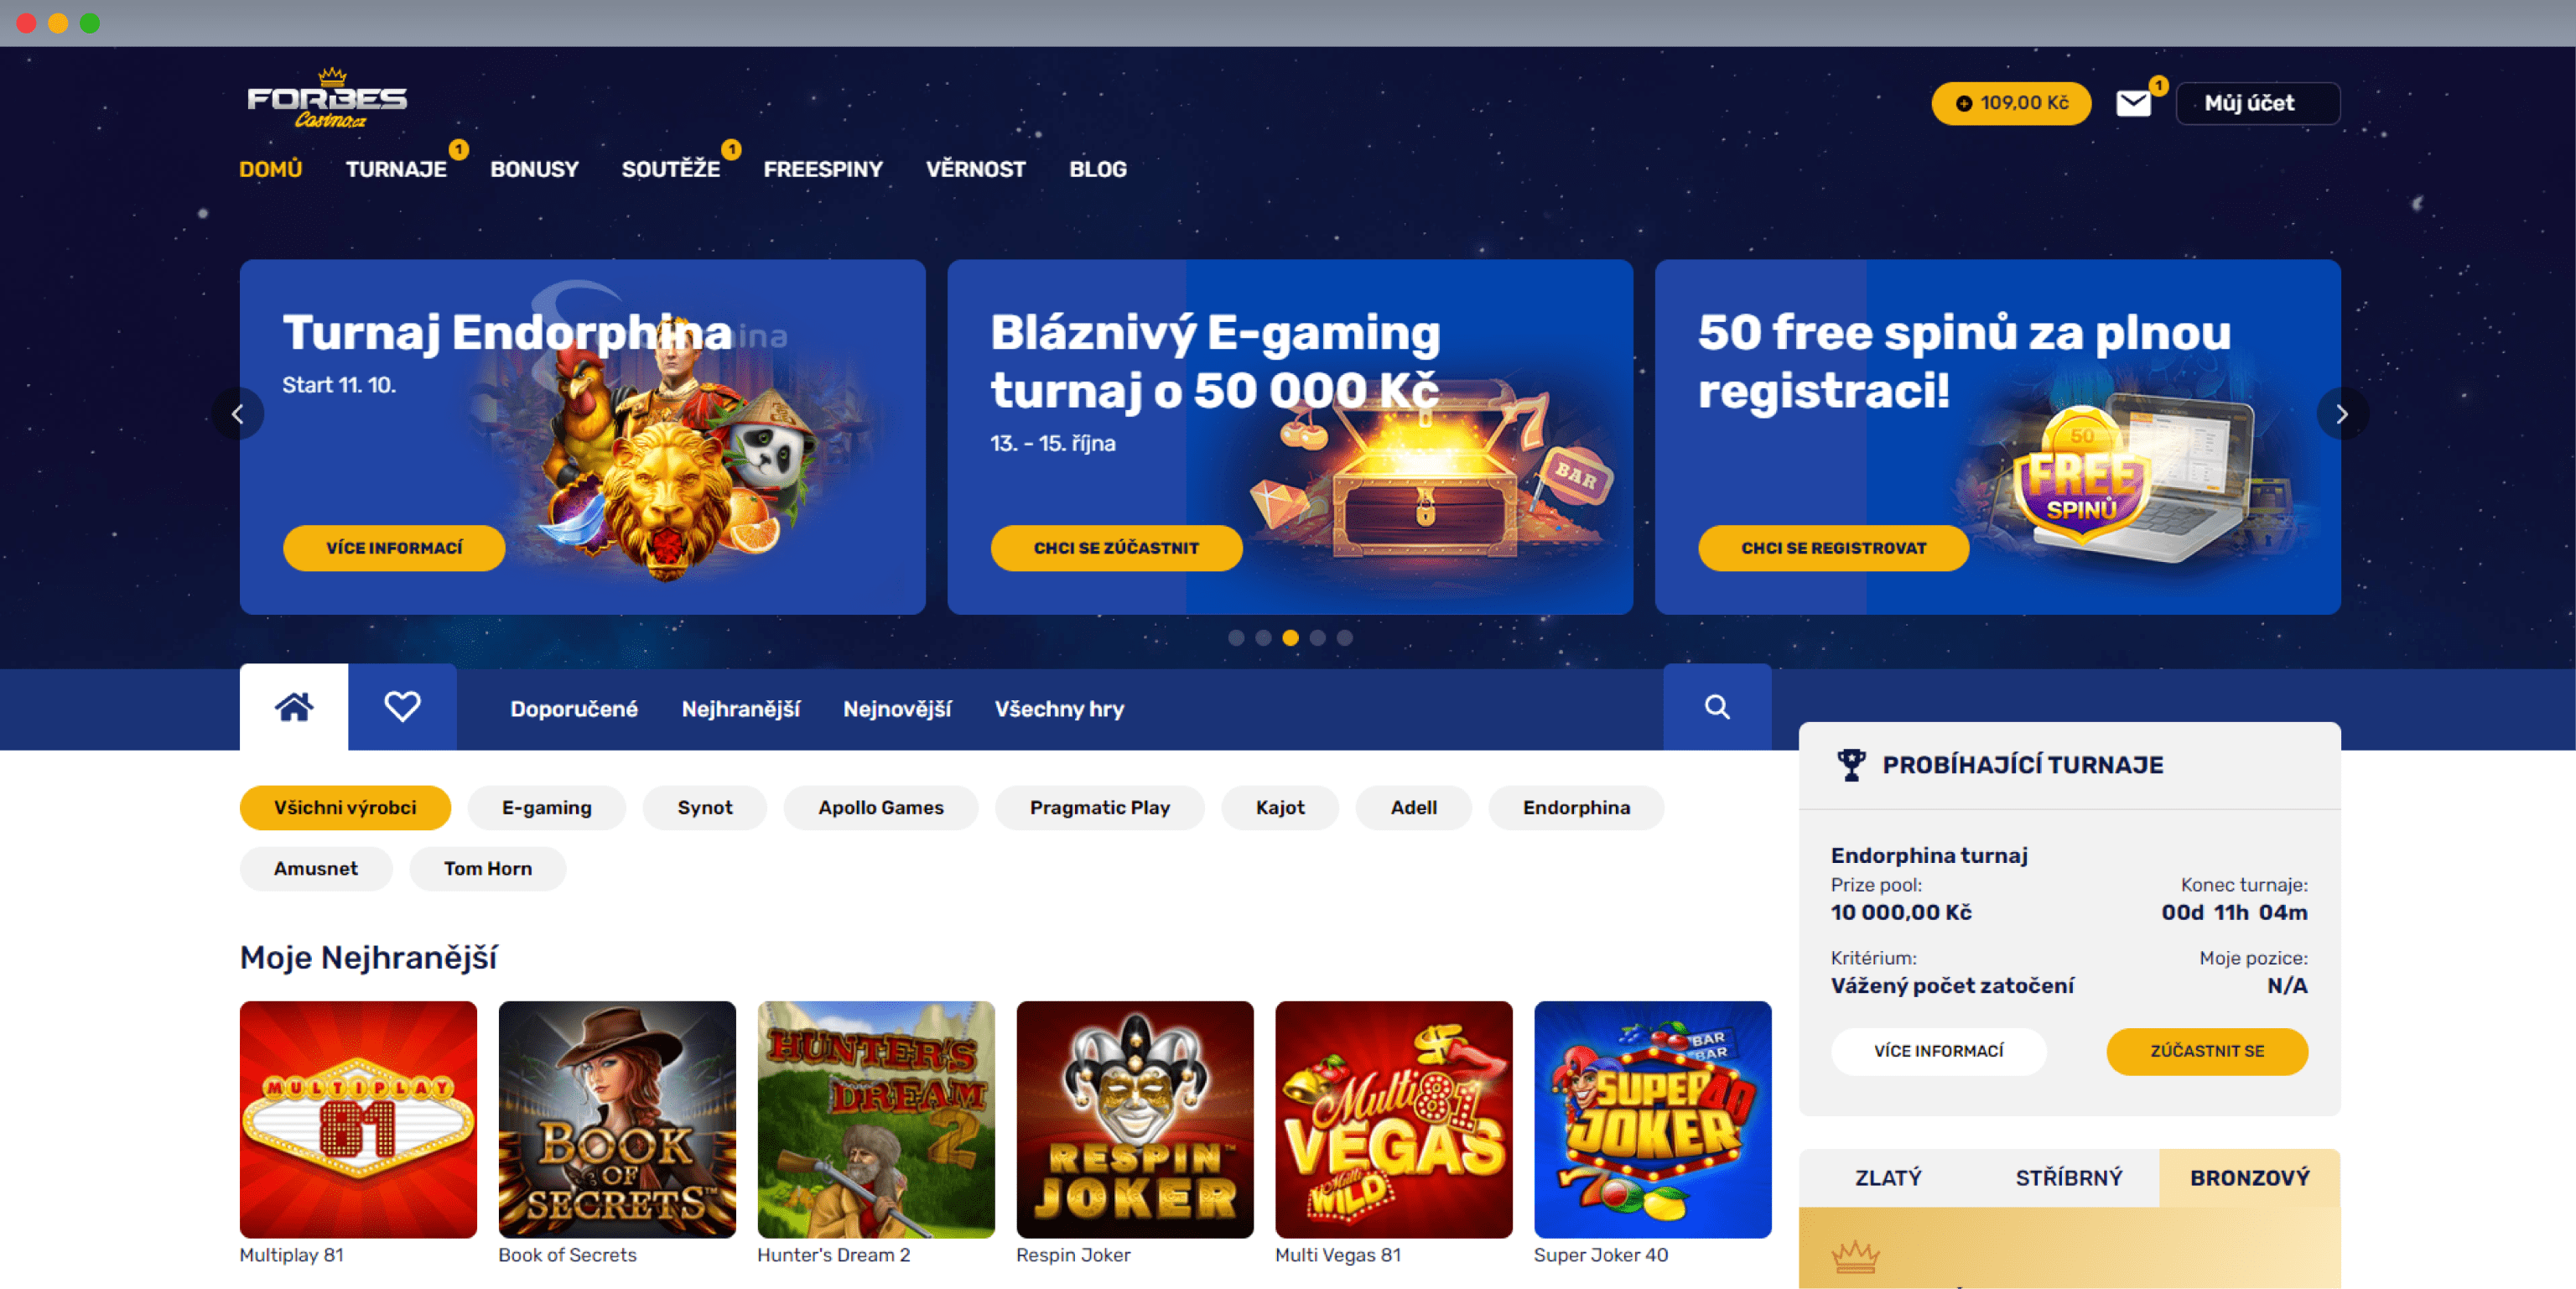Click the home icon games tab

pos(294,707)
